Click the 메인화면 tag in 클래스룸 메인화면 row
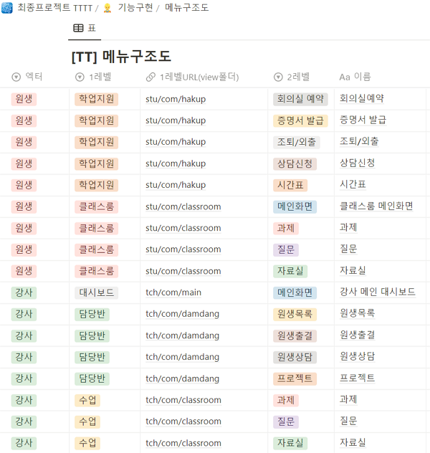Viewport: 430px width, 453px height. pos(295,206)
